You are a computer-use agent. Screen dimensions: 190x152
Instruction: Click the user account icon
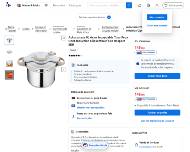pos(157,6)
